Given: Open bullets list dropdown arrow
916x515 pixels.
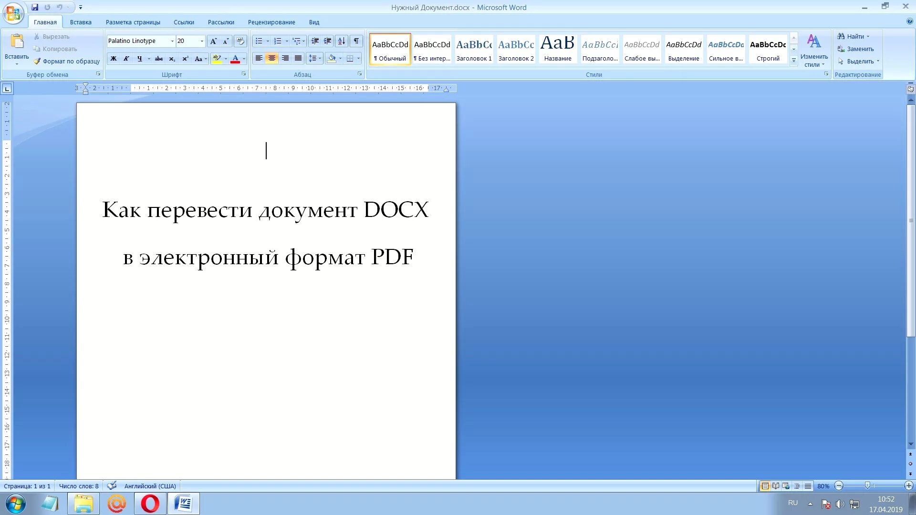Looking at the screenshot, I should 268,41.
